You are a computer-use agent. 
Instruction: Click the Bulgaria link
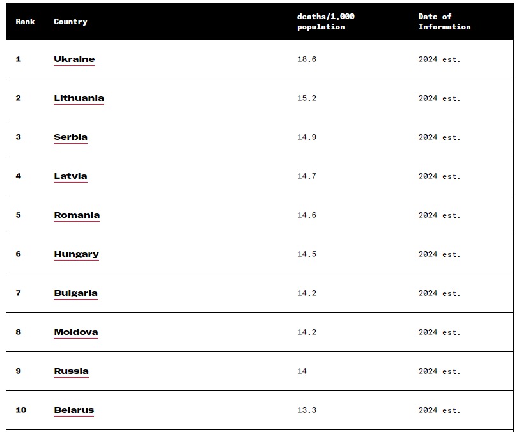click(x=75, y=293)
